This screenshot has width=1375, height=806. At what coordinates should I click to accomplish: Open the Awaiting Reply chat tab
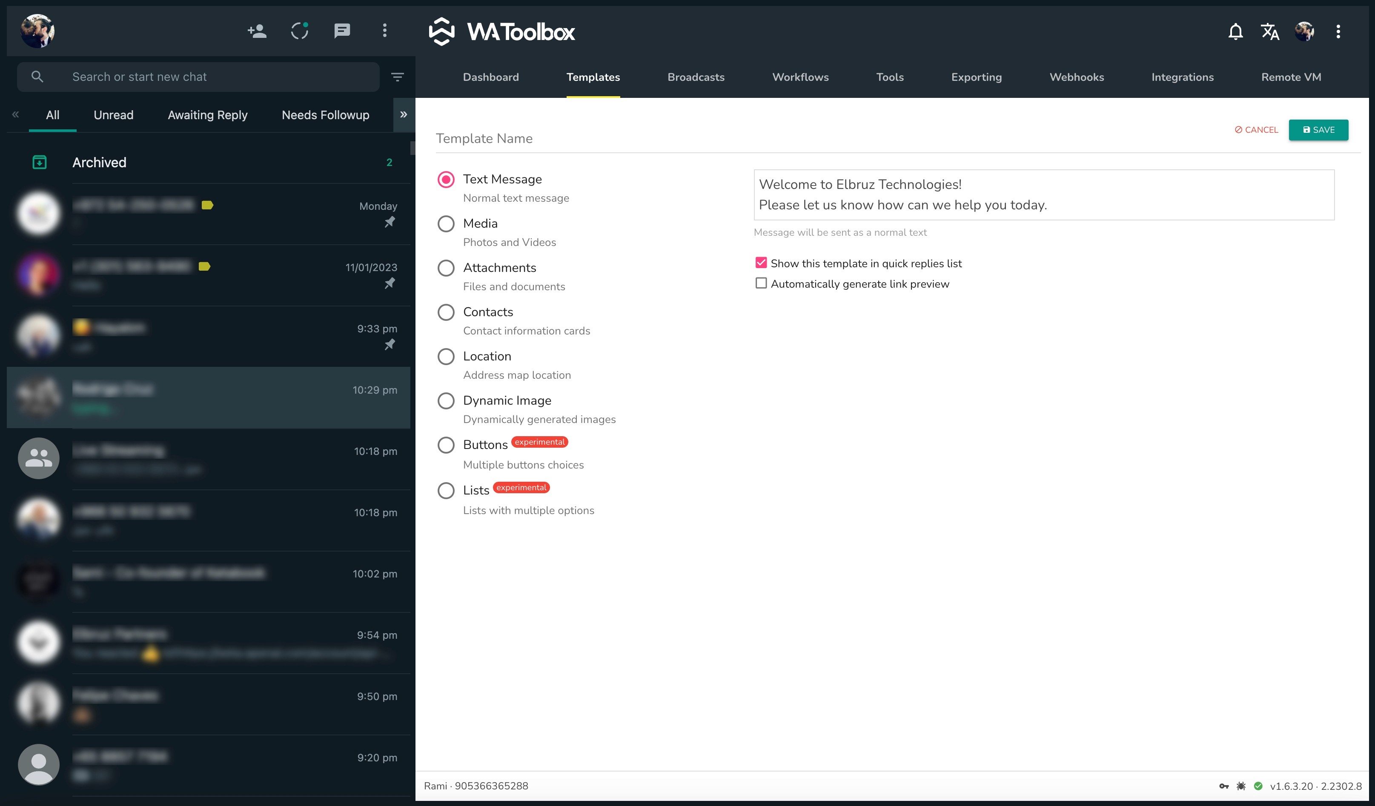[207, 115]
